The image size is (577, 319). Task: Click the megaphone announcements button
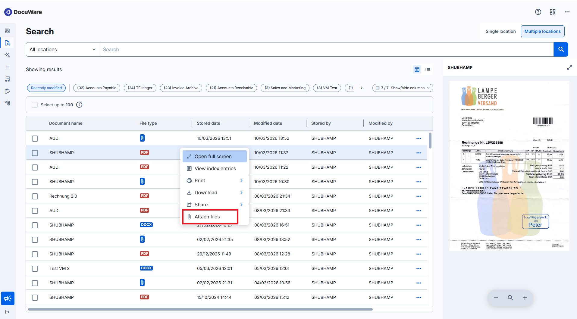point(8,299)
